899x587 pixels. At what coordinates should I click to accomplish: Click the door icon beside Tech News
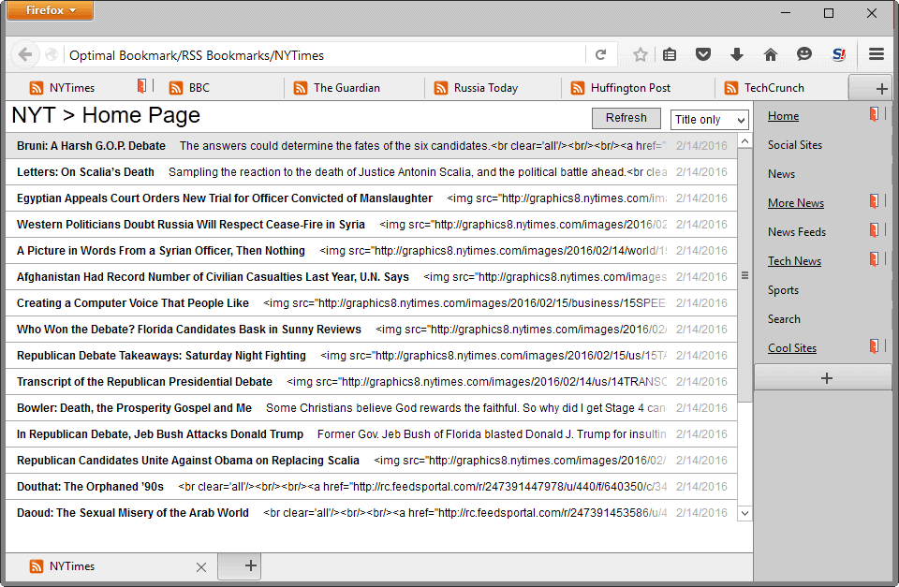coord(874,260)
